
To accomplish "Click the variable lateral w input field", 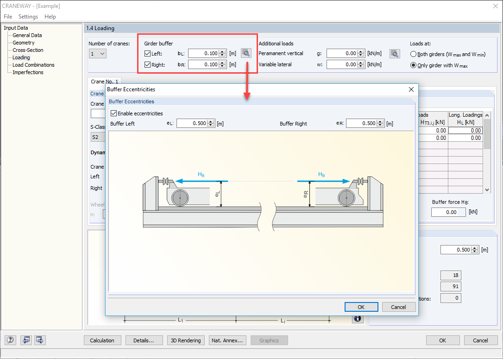I will pyautogui.click(x=342, y=64).
